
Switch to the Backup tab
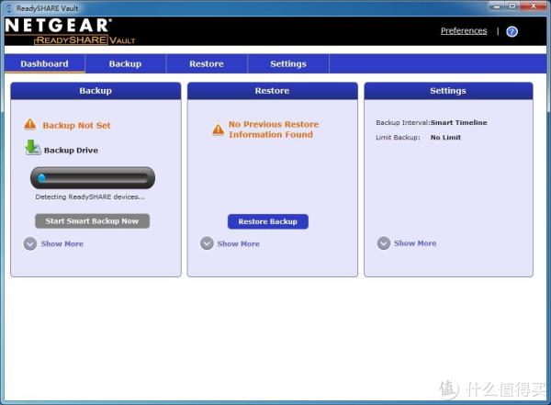point(126,64)
